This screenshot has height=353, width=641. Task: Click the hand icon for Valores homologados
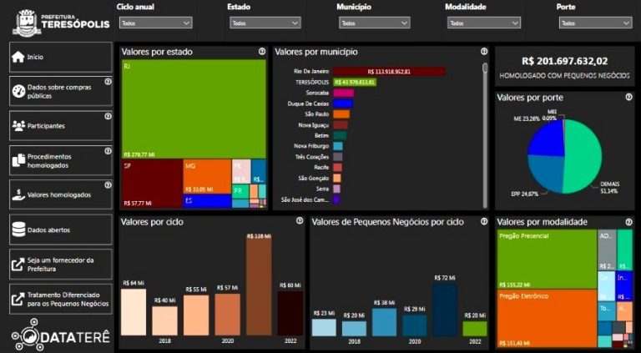click(x=18, y=194)
